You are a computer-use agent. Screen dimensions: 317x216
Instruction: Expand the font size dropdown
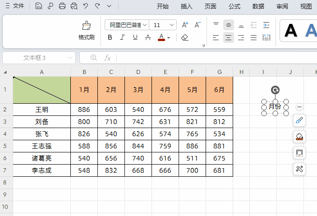pyautogui.click(x=172, y=25)
